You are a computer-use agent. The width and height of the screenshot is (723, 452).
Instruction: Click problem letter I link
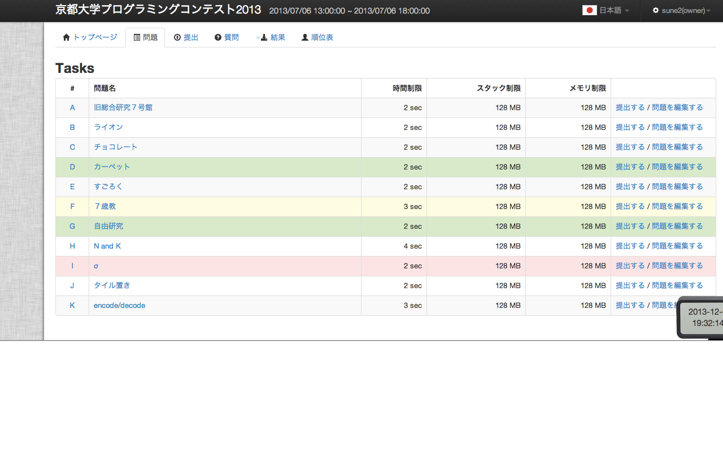[72, 266]
